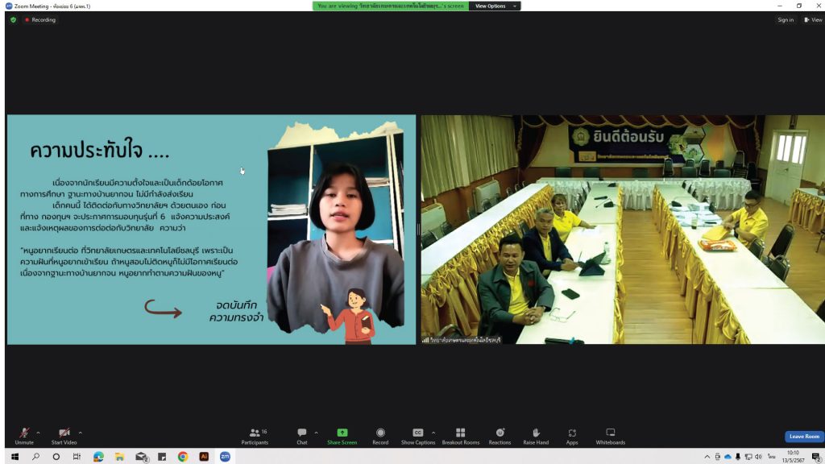Open the Participants panel

pos(255,435)
